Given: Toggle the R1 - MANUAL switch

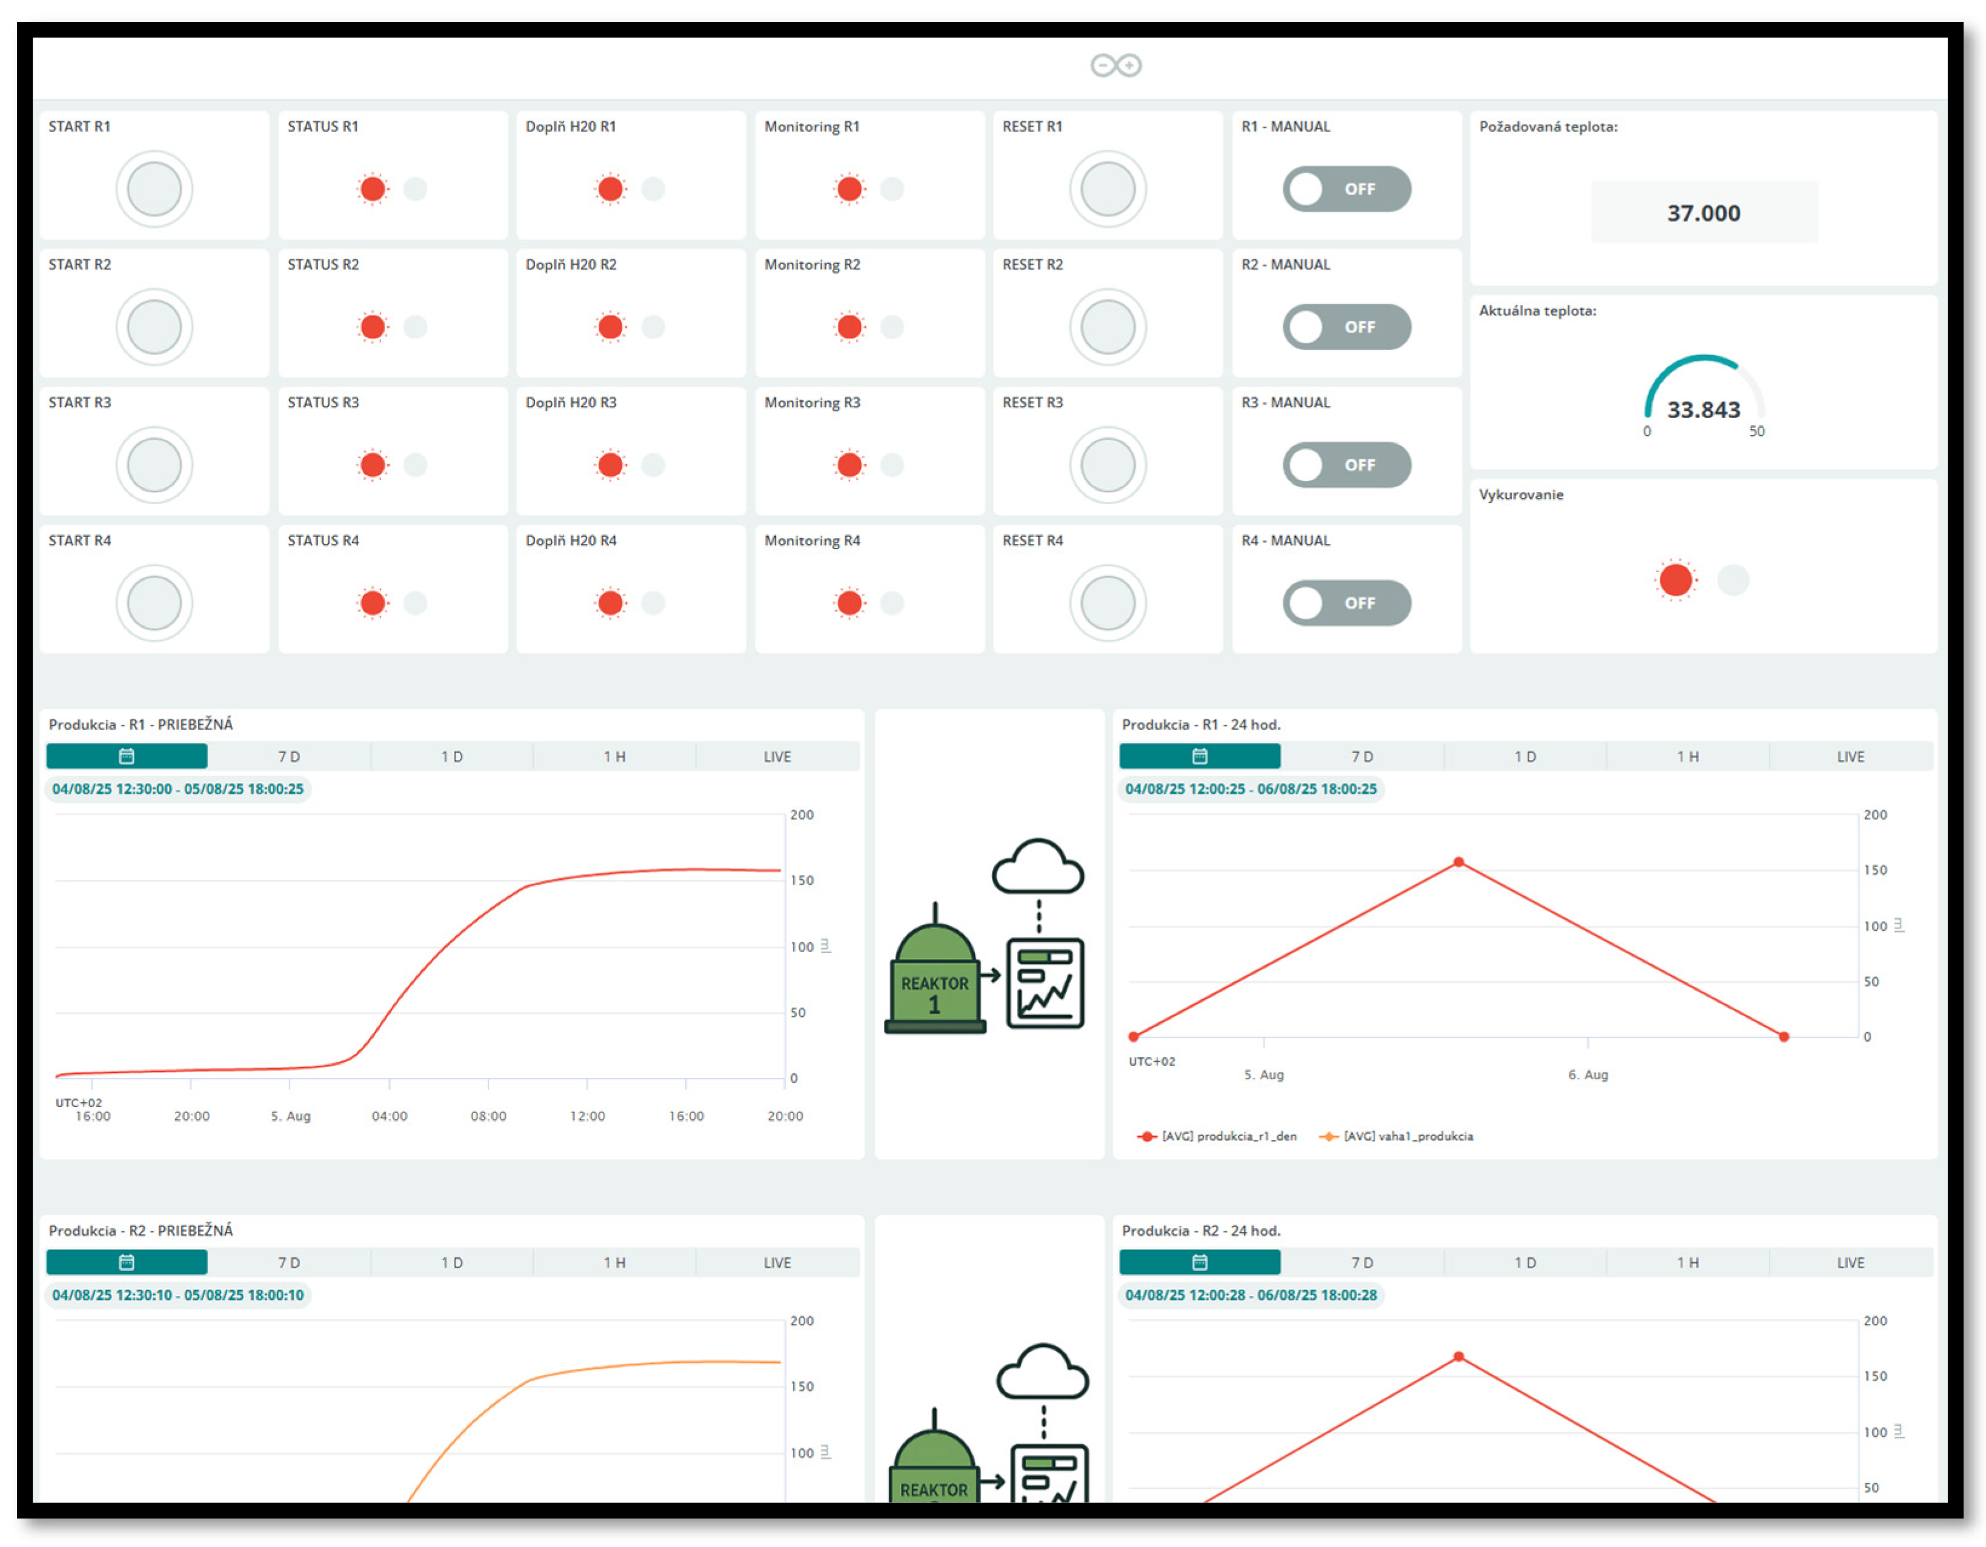Looking at the screenshot, I should point(1346,189).
